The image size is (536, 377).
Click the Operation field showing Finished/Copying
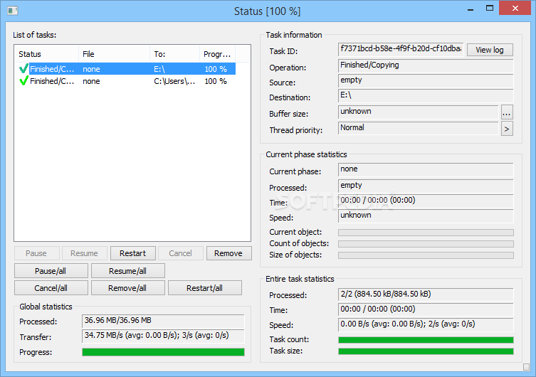click(426, 65)
